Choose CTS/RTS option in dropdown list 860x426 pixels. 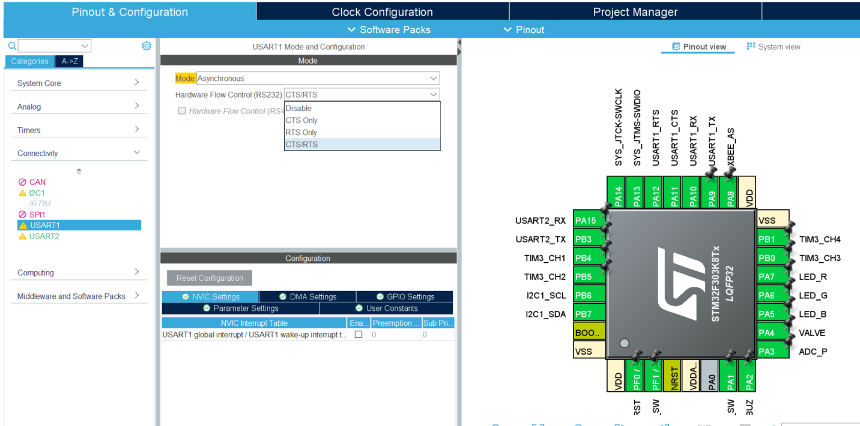(362, 144)
